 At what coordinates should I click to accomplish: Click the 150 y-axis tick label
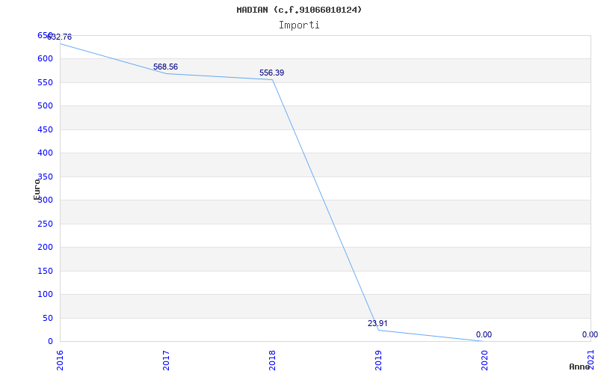pyautogui.click(x=45, y=271)
